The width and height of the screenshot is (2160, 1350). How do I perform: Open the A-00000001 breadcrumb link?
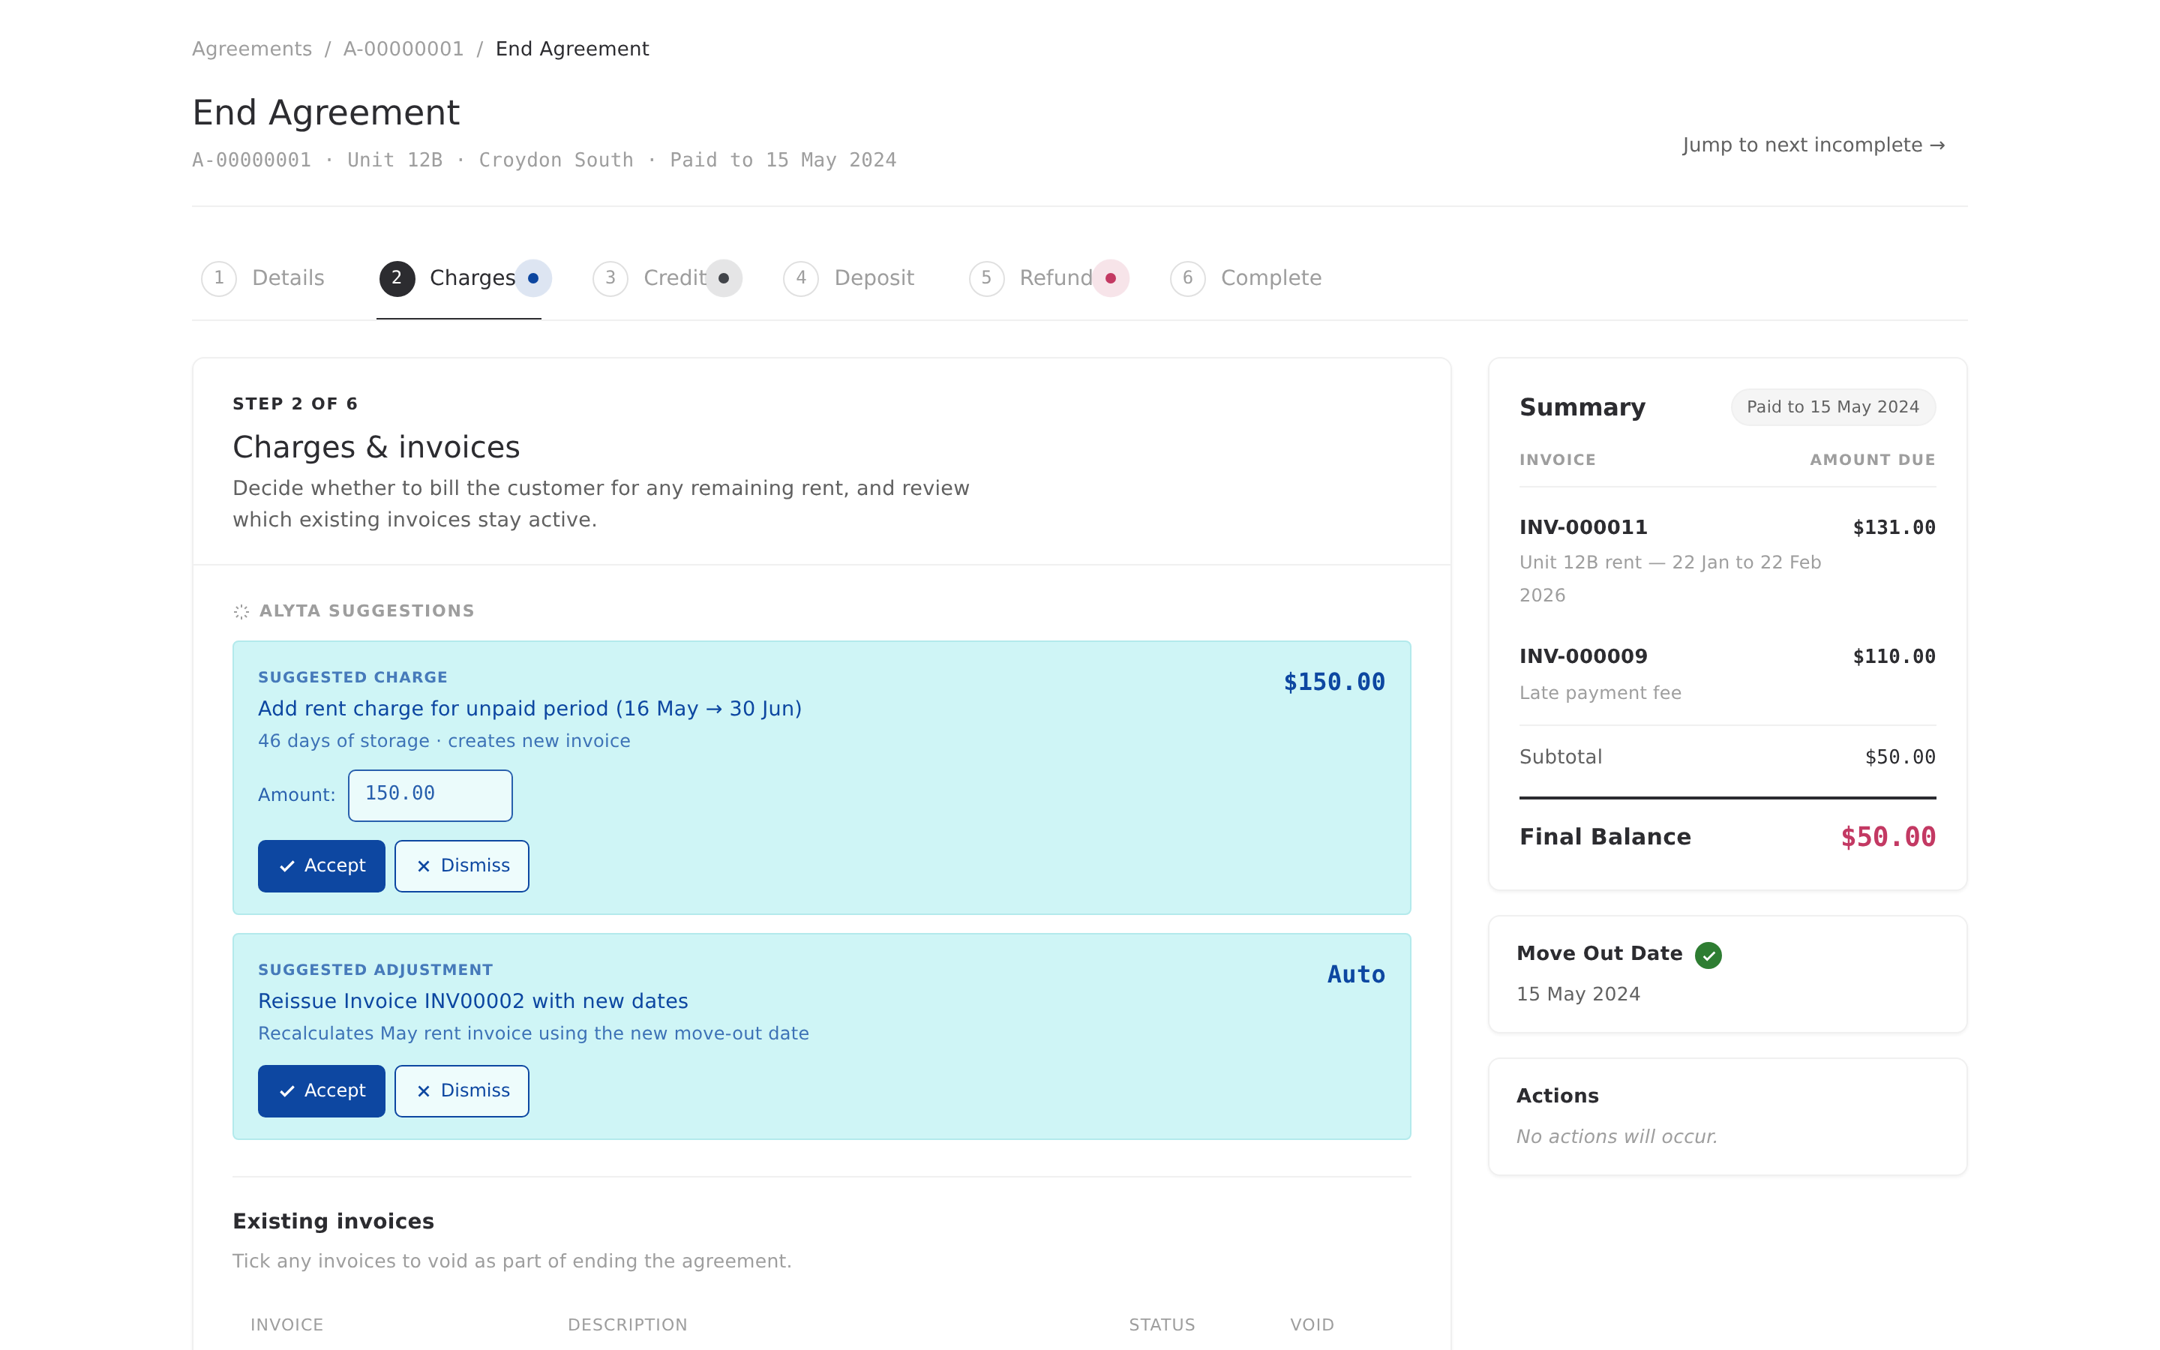tap(403, 49)
